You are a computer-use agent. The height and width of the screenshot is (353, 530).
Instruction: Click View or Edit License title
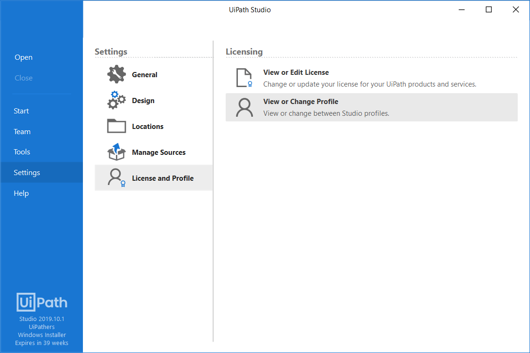[296, 72]
